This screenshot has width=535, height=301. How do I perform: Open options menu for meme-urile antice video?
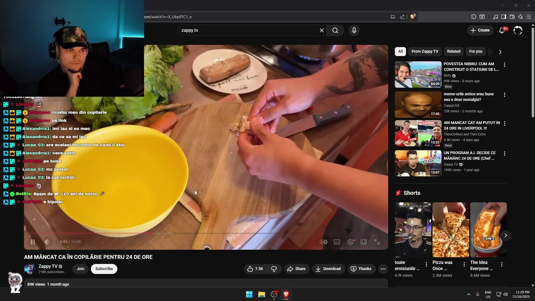[504, 95]
